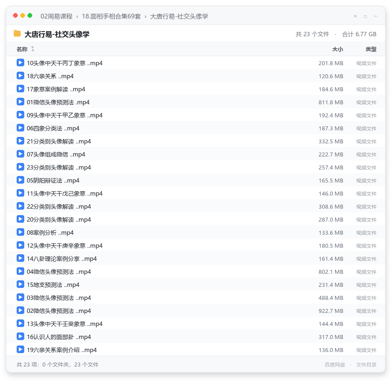Click the file icon for 11头像中天干戊己象意
The width and height of the screenshot is (391, 381).
pos(20,193)
